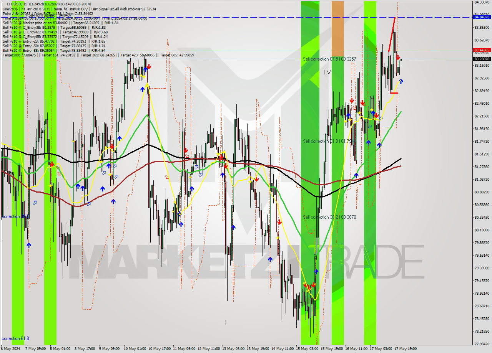
Task: Click the red 83.44505 price tag
Action: click(x=482, y=50)
